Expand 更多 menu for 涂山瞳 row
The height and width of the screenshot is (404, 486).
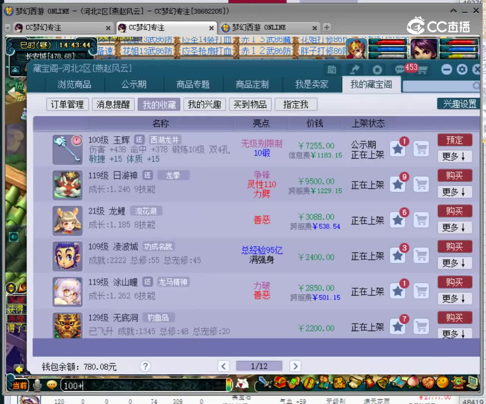click(x=454, y=298)
